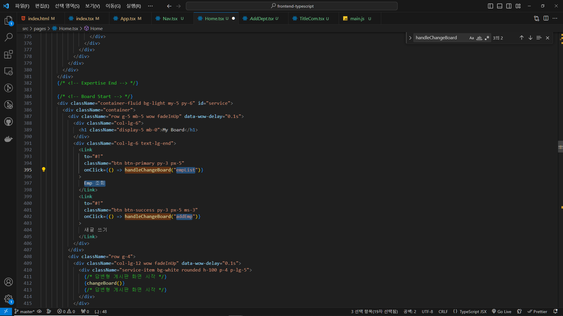
Task: Click Go Live in the status bar
Action: pos(501,312)
